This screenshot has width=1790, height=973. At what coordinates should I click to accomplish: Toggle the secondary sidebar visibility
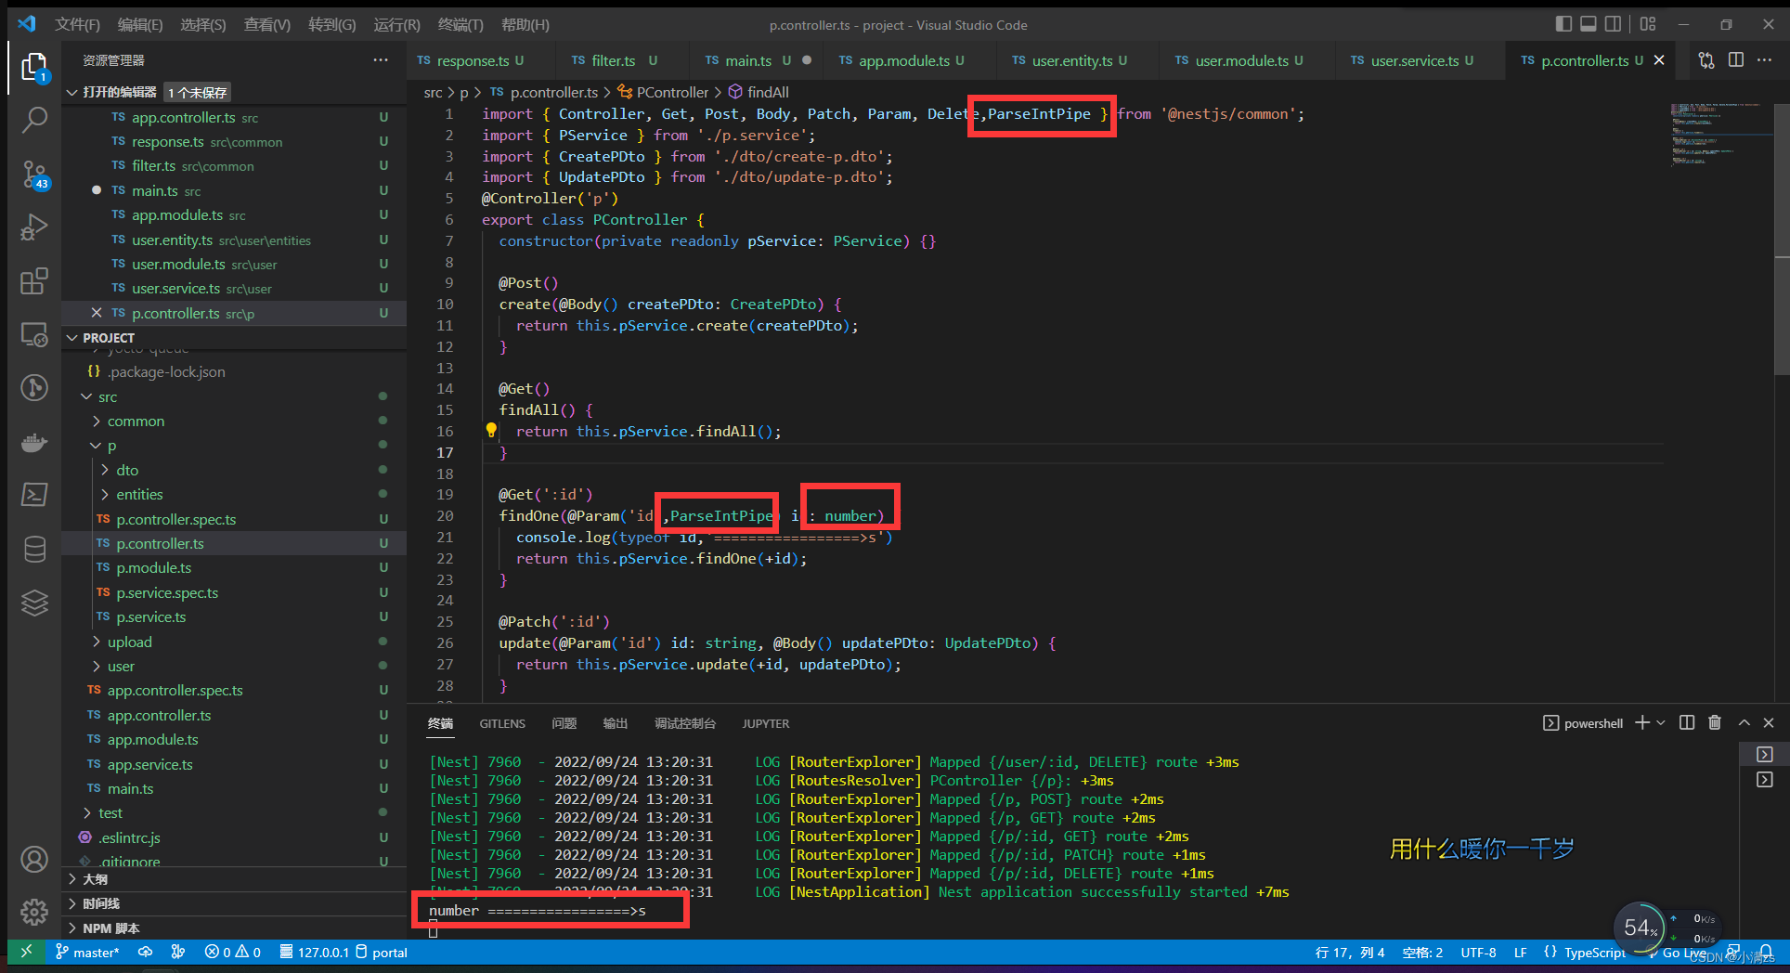click(1614, 24)
